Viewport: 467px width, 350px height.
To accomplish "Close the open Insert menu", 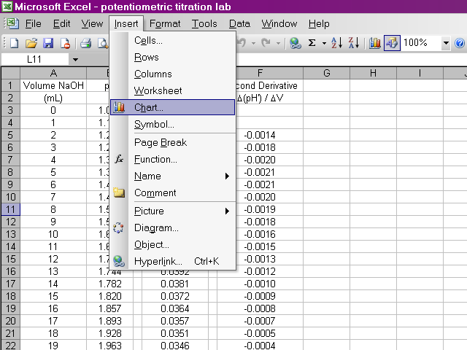I will (126, 23).
